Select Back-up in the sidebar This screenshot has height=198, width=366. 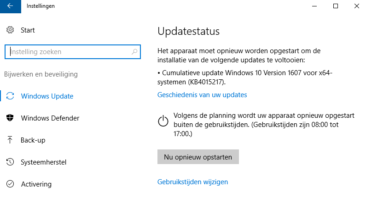tap(33, 140)
